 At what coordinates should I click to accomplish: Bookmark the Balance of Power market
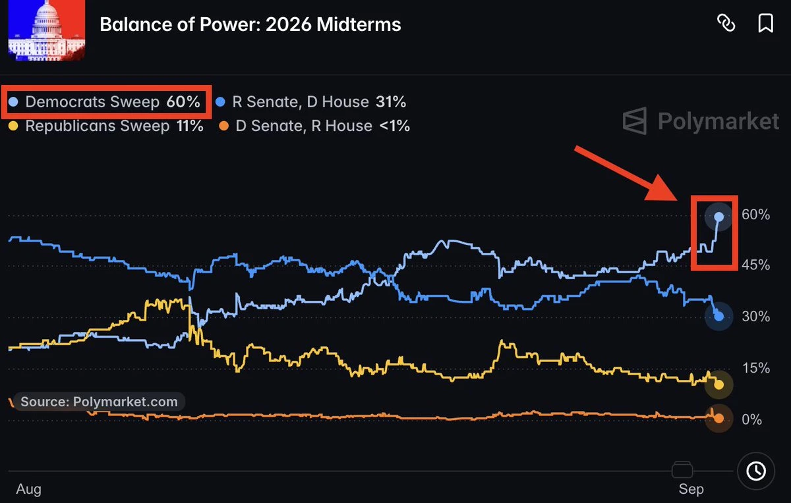point(765,24)
